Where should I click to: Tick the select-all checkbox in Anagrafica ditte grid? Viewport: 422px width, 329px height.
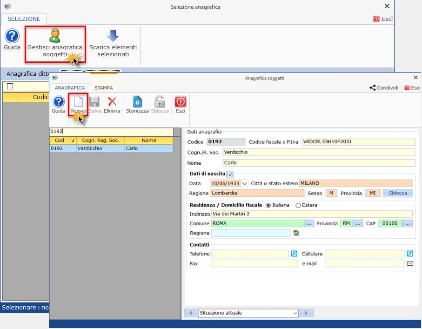[x=10, y=87]
